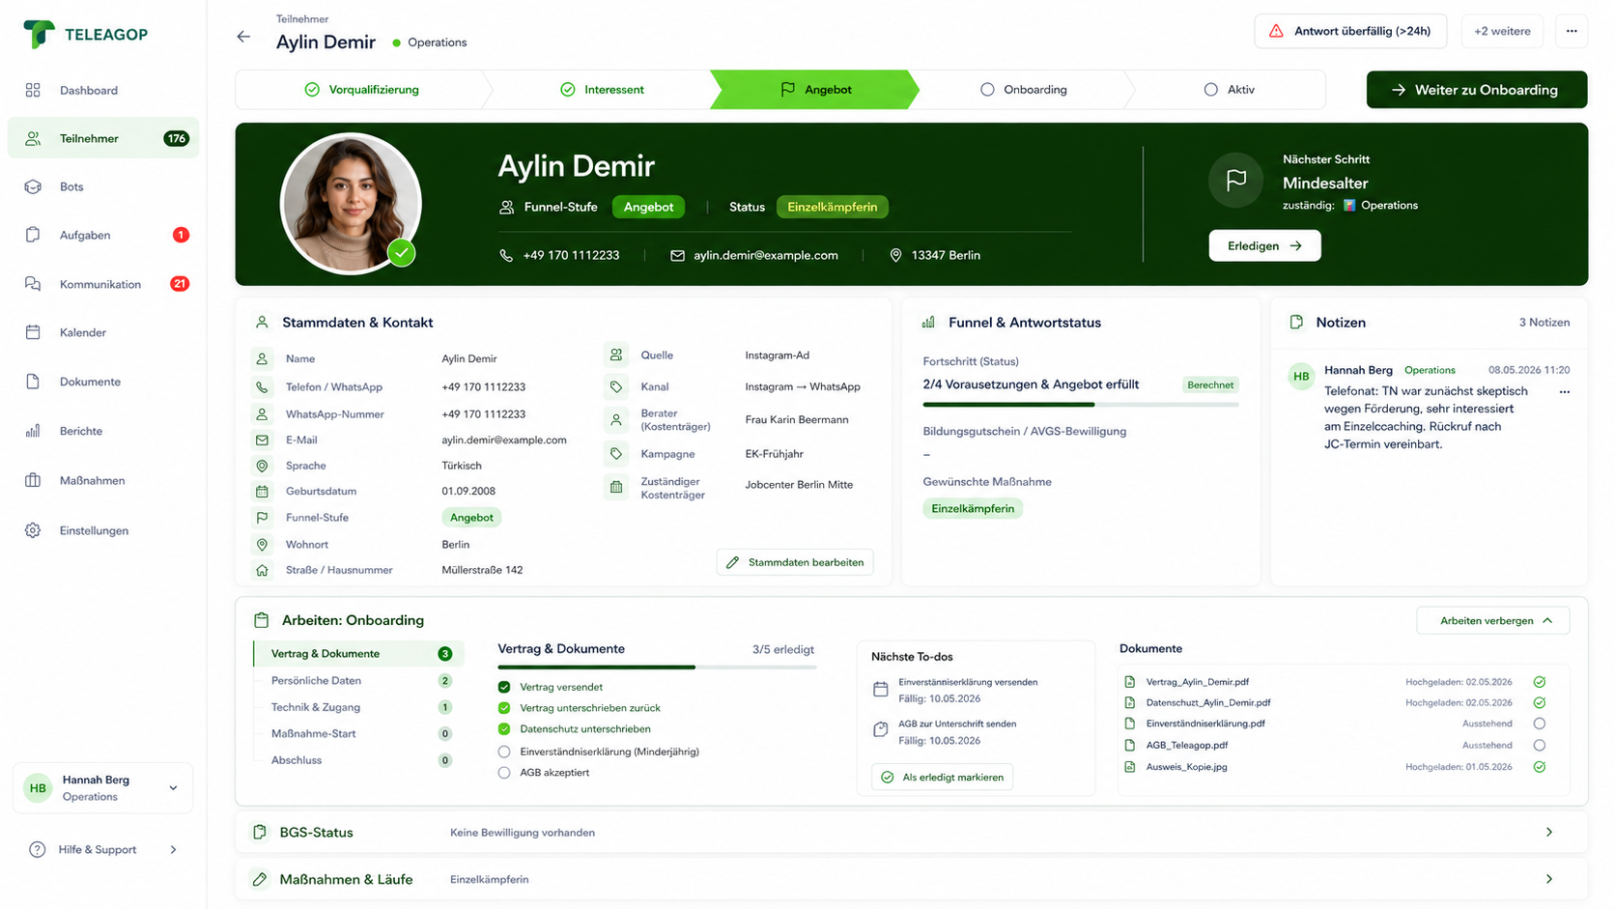Click Aylin Demir profile photo
Screen dimensions: 1615x909
click(351, 204)
